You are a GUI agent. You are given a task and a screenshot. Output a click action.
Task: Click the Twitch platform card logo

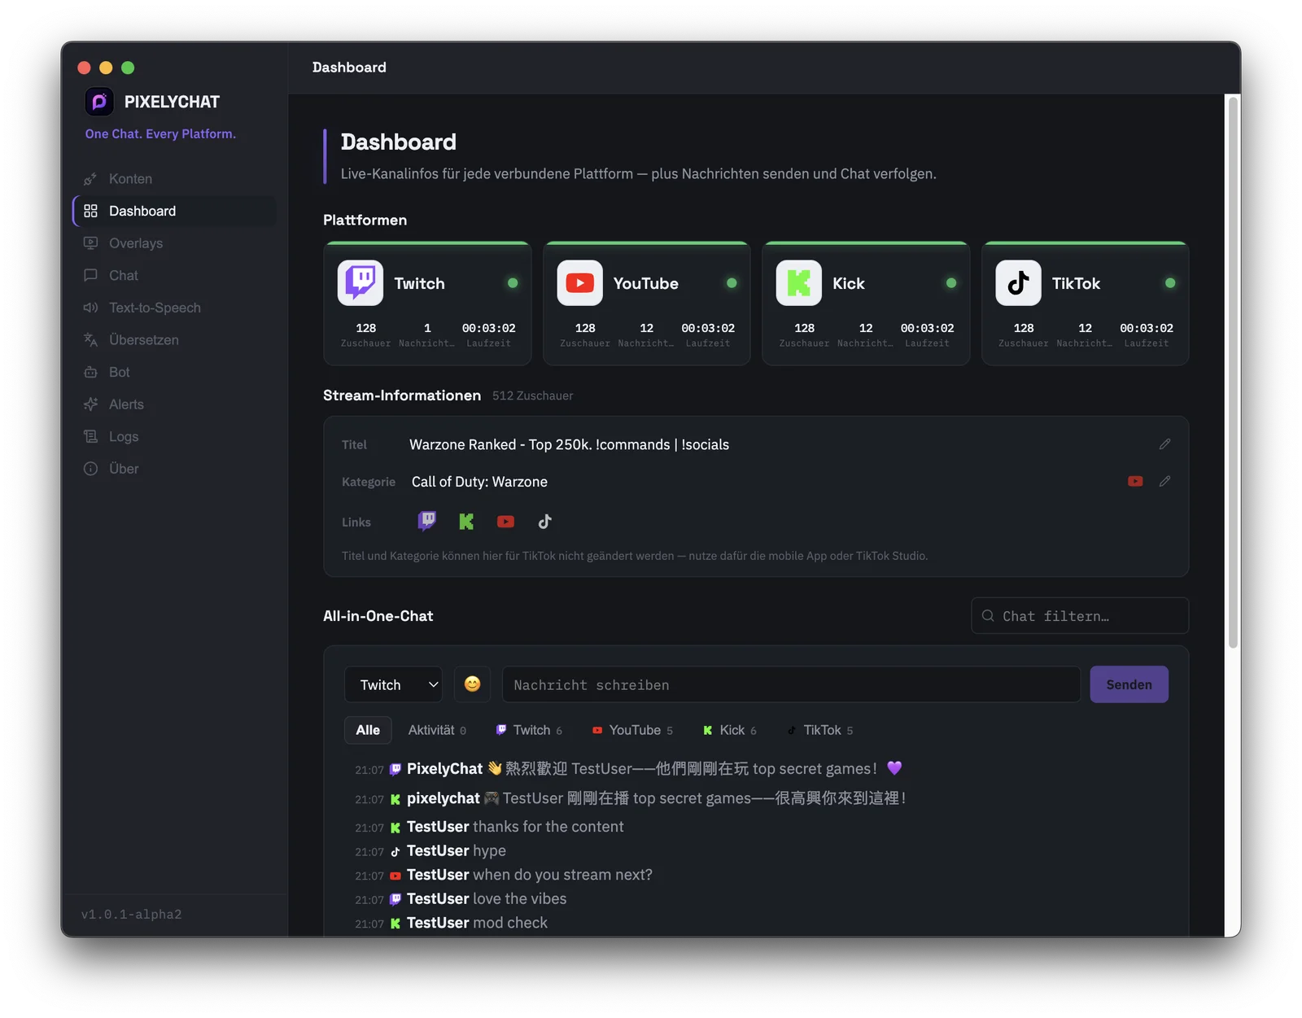pyautogui.click(x=360, y=283)
